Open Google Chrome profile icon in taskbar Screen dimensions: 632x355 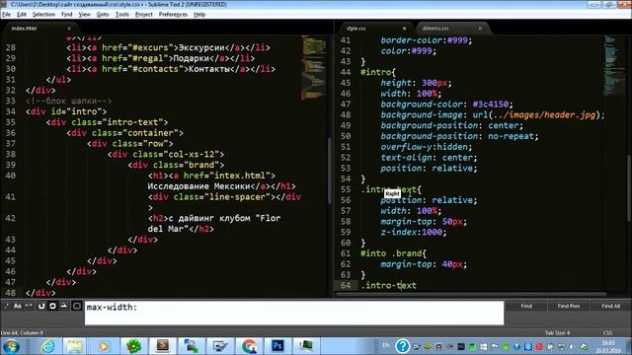point(249,346)
